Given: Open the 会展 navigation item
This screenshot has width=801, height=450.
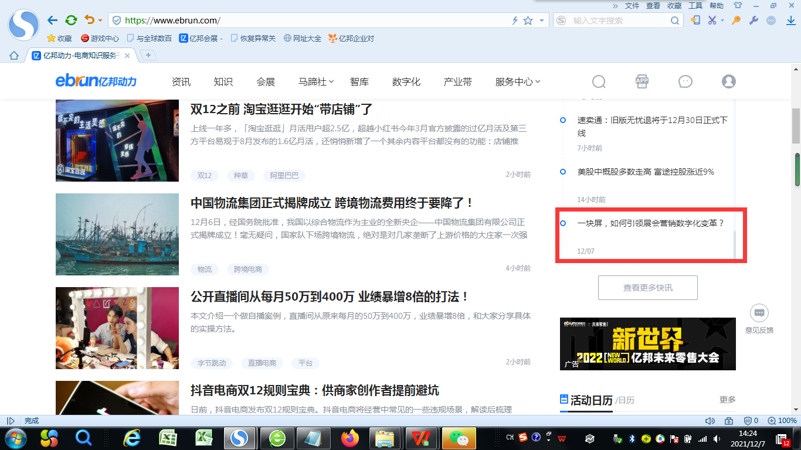Looking at the screenshot, I should point(266,81).
